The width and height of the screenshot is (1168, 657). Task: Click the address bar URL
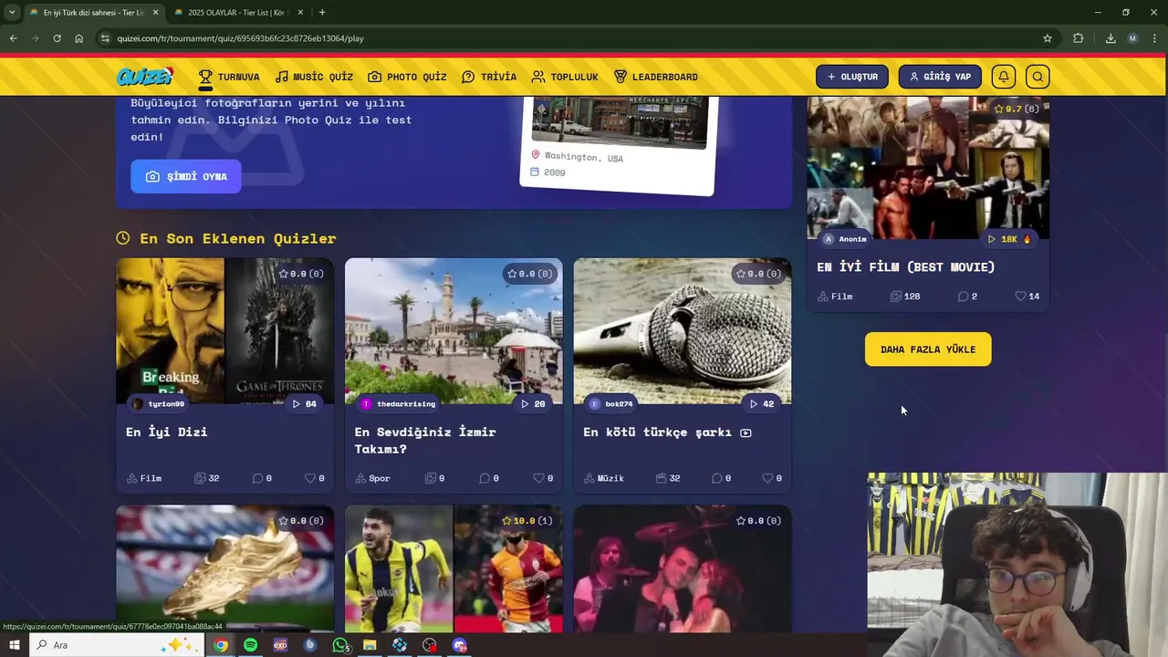click(241, 38)
